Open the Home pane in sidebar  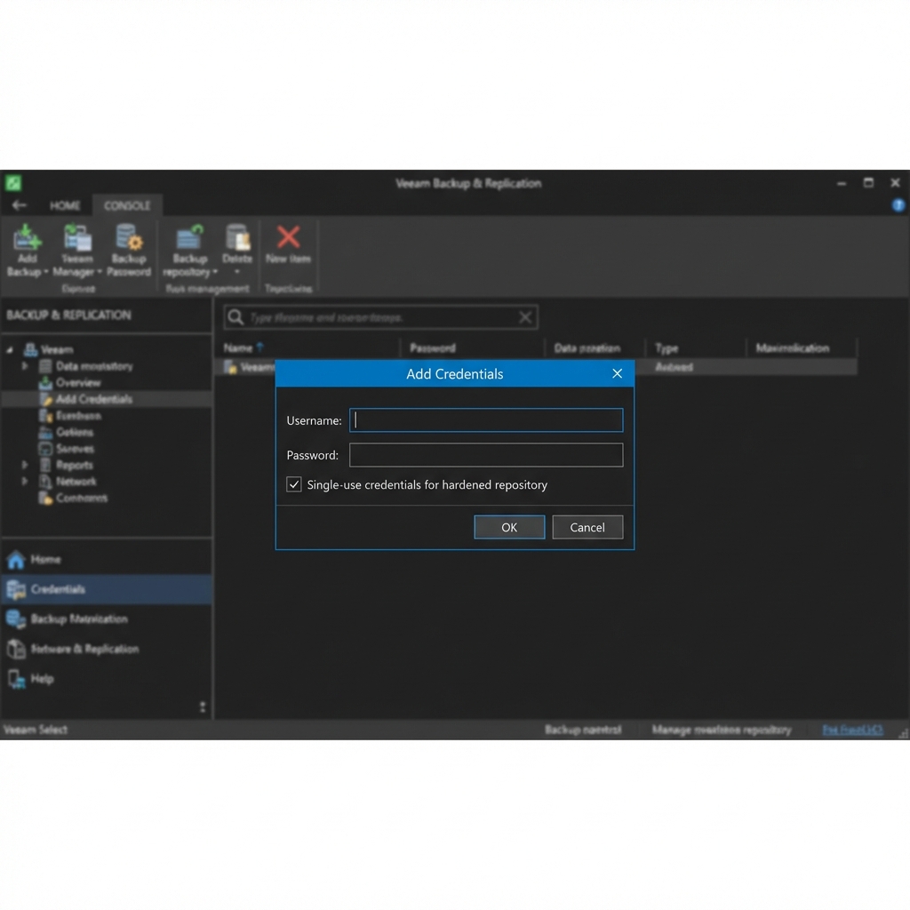(44, 559)
